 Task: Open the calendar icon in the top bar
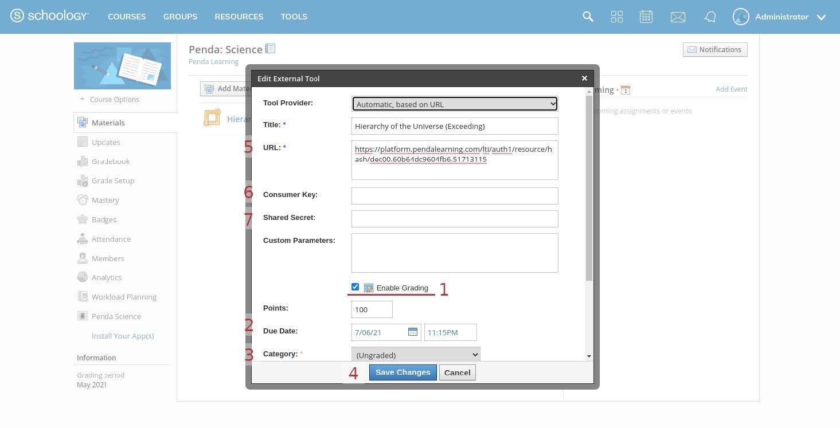coord(646,17)
